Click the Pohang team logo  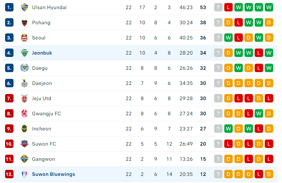pos(24,23)
